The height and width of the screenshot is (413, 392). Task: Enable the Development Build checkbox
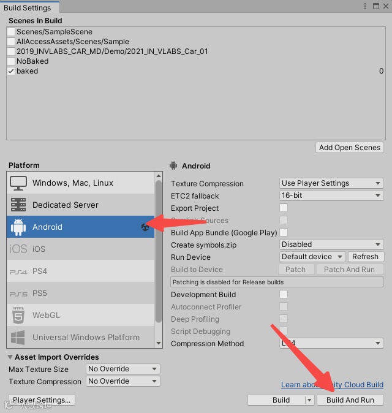pos(284,294)
